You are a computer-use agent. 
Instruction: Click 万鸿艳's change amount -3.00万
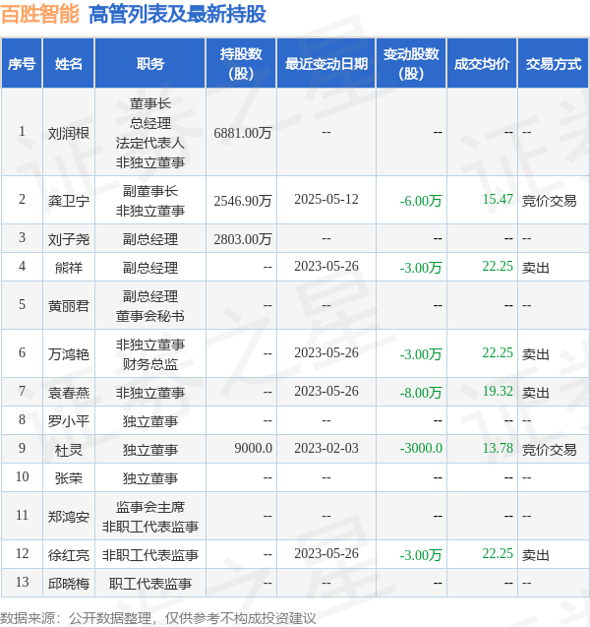(421, 354)
